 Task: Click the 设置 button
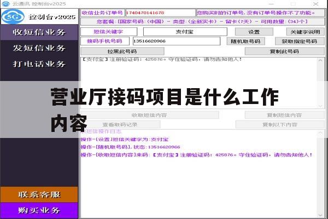(x=254, y=32)
